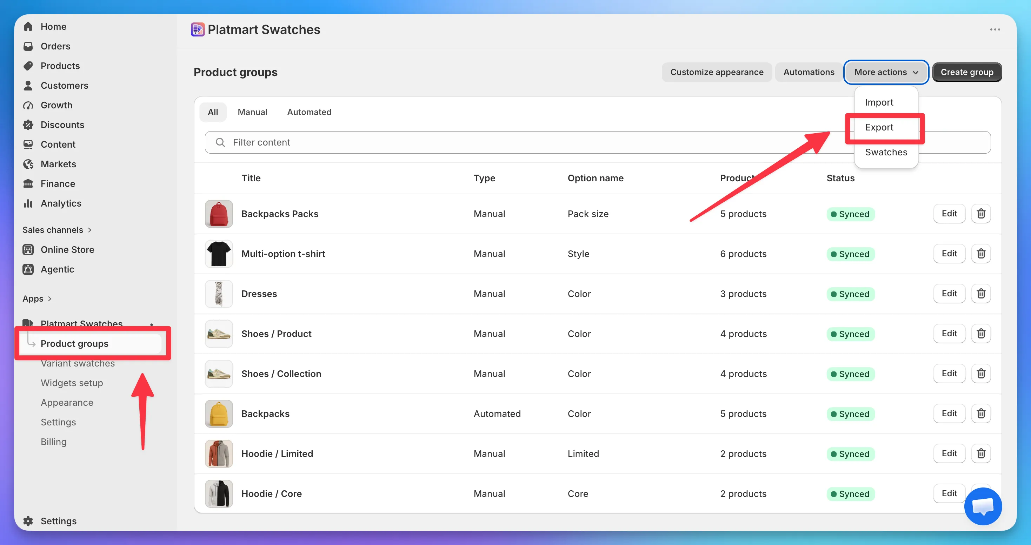Select Swatches from the dropdown menu
Image resolution: width=1031 pixels, height=545 pixels.
click(886, 152)
